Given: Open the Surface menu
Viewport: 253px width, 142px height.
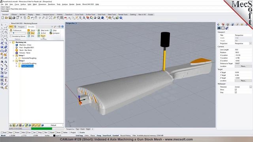Looking at the screenshot, I should tap(23, 4).
